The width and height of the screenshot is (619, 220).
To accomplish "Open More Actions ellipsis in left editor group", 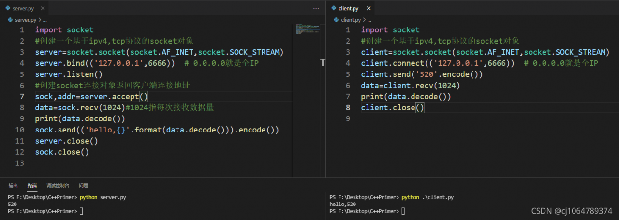I will [316, 8].
